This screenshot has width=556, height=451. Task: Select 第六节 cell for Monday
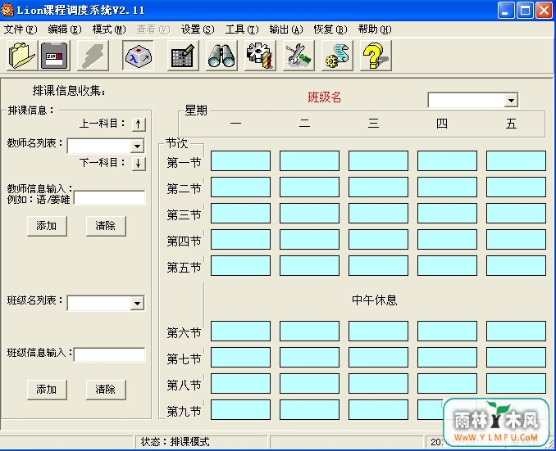pos(240,331)
